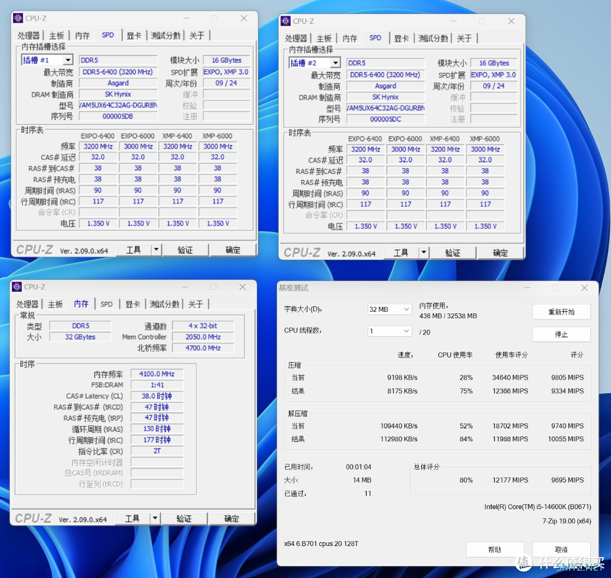Screen dimensions: 611x578
Task: Click 验证 button in memory CPU-Z window
Action: point(184,518)
